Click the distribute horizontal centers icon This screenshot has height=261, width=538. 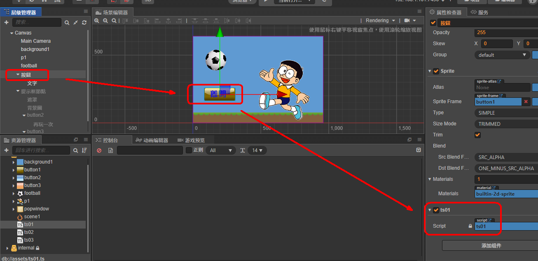point(237,21)
